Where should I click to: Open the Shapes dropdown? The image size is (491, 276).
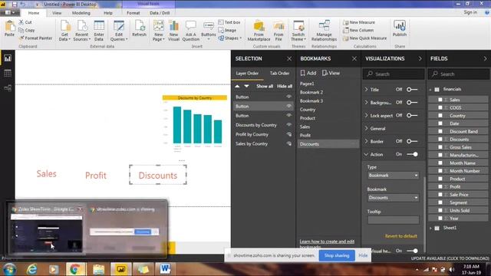(230, 38)
